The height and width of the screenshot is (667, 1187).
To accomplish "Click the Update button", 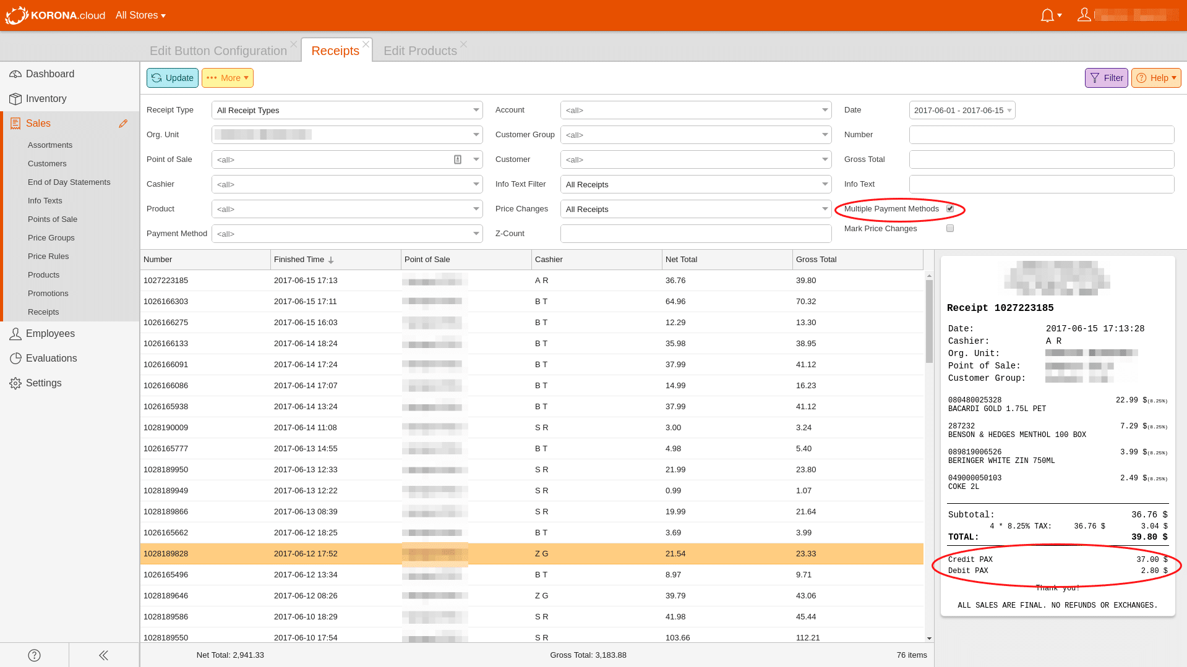I will (173, 78).
